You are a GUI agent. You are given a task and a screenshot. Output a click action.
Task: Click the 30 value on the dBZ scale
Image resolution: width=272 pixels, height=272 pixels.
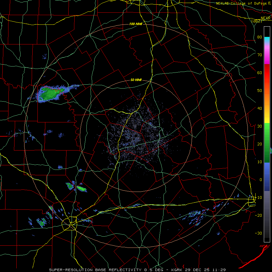coord(260,126)
